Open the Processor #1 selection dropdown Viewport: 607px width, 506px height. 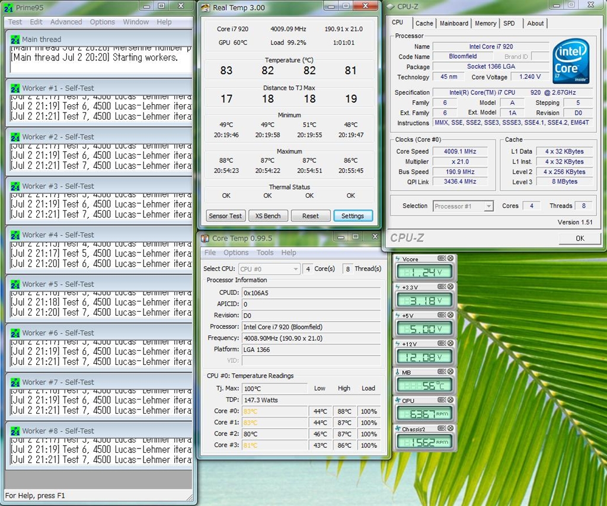pos(488,206)
